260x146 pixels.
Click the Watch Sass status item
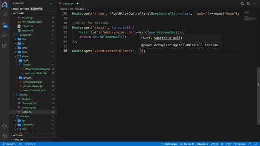[169, 144]
